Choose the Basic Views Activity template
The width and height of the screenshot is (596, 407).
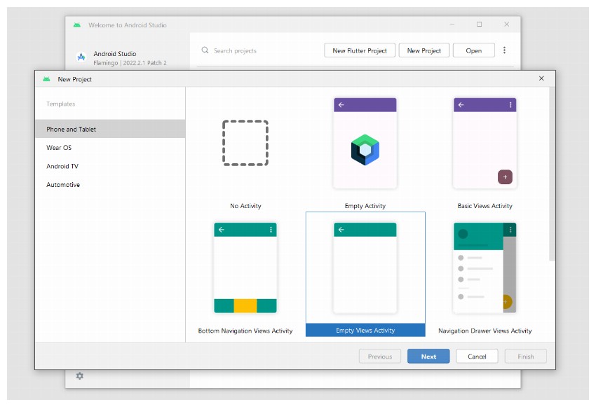point(485,144)
